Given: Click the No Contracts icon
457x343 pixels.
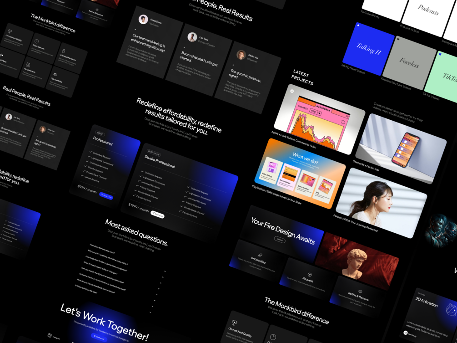Looking at the screenshot, I should [x=28, y=66].
